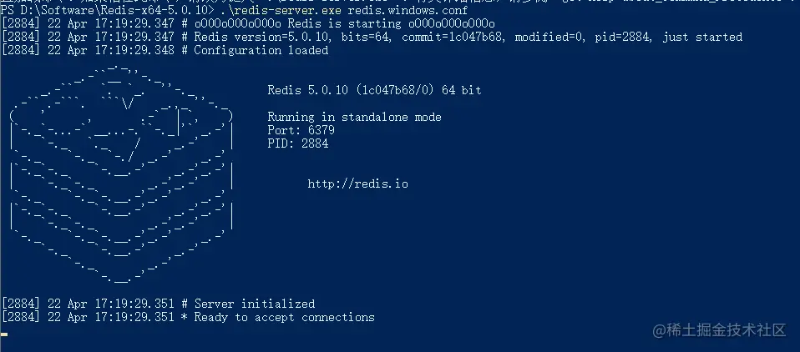Screen dimensions: 800x352
Task: Click "Running in standalone mode" text
Action: 354,117
